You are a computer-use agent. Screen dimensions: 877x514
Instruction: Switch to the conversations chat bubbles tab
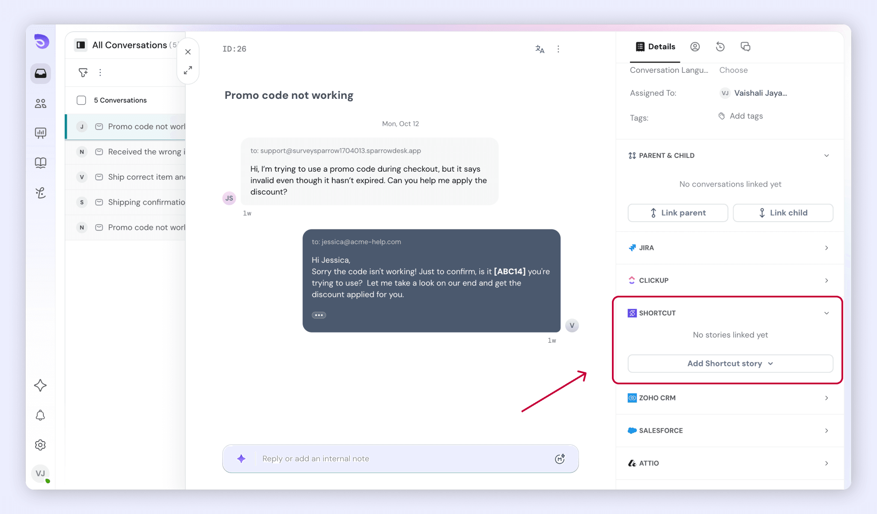pyautogui.click(x=746, y=47)
